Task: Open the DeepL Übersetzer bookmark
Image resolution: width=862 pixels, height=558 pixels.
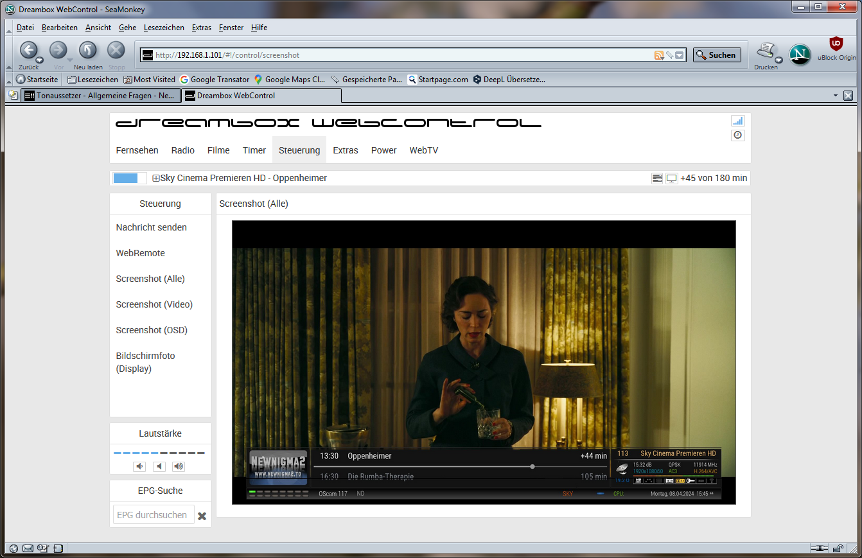Action: coord(509,80)
